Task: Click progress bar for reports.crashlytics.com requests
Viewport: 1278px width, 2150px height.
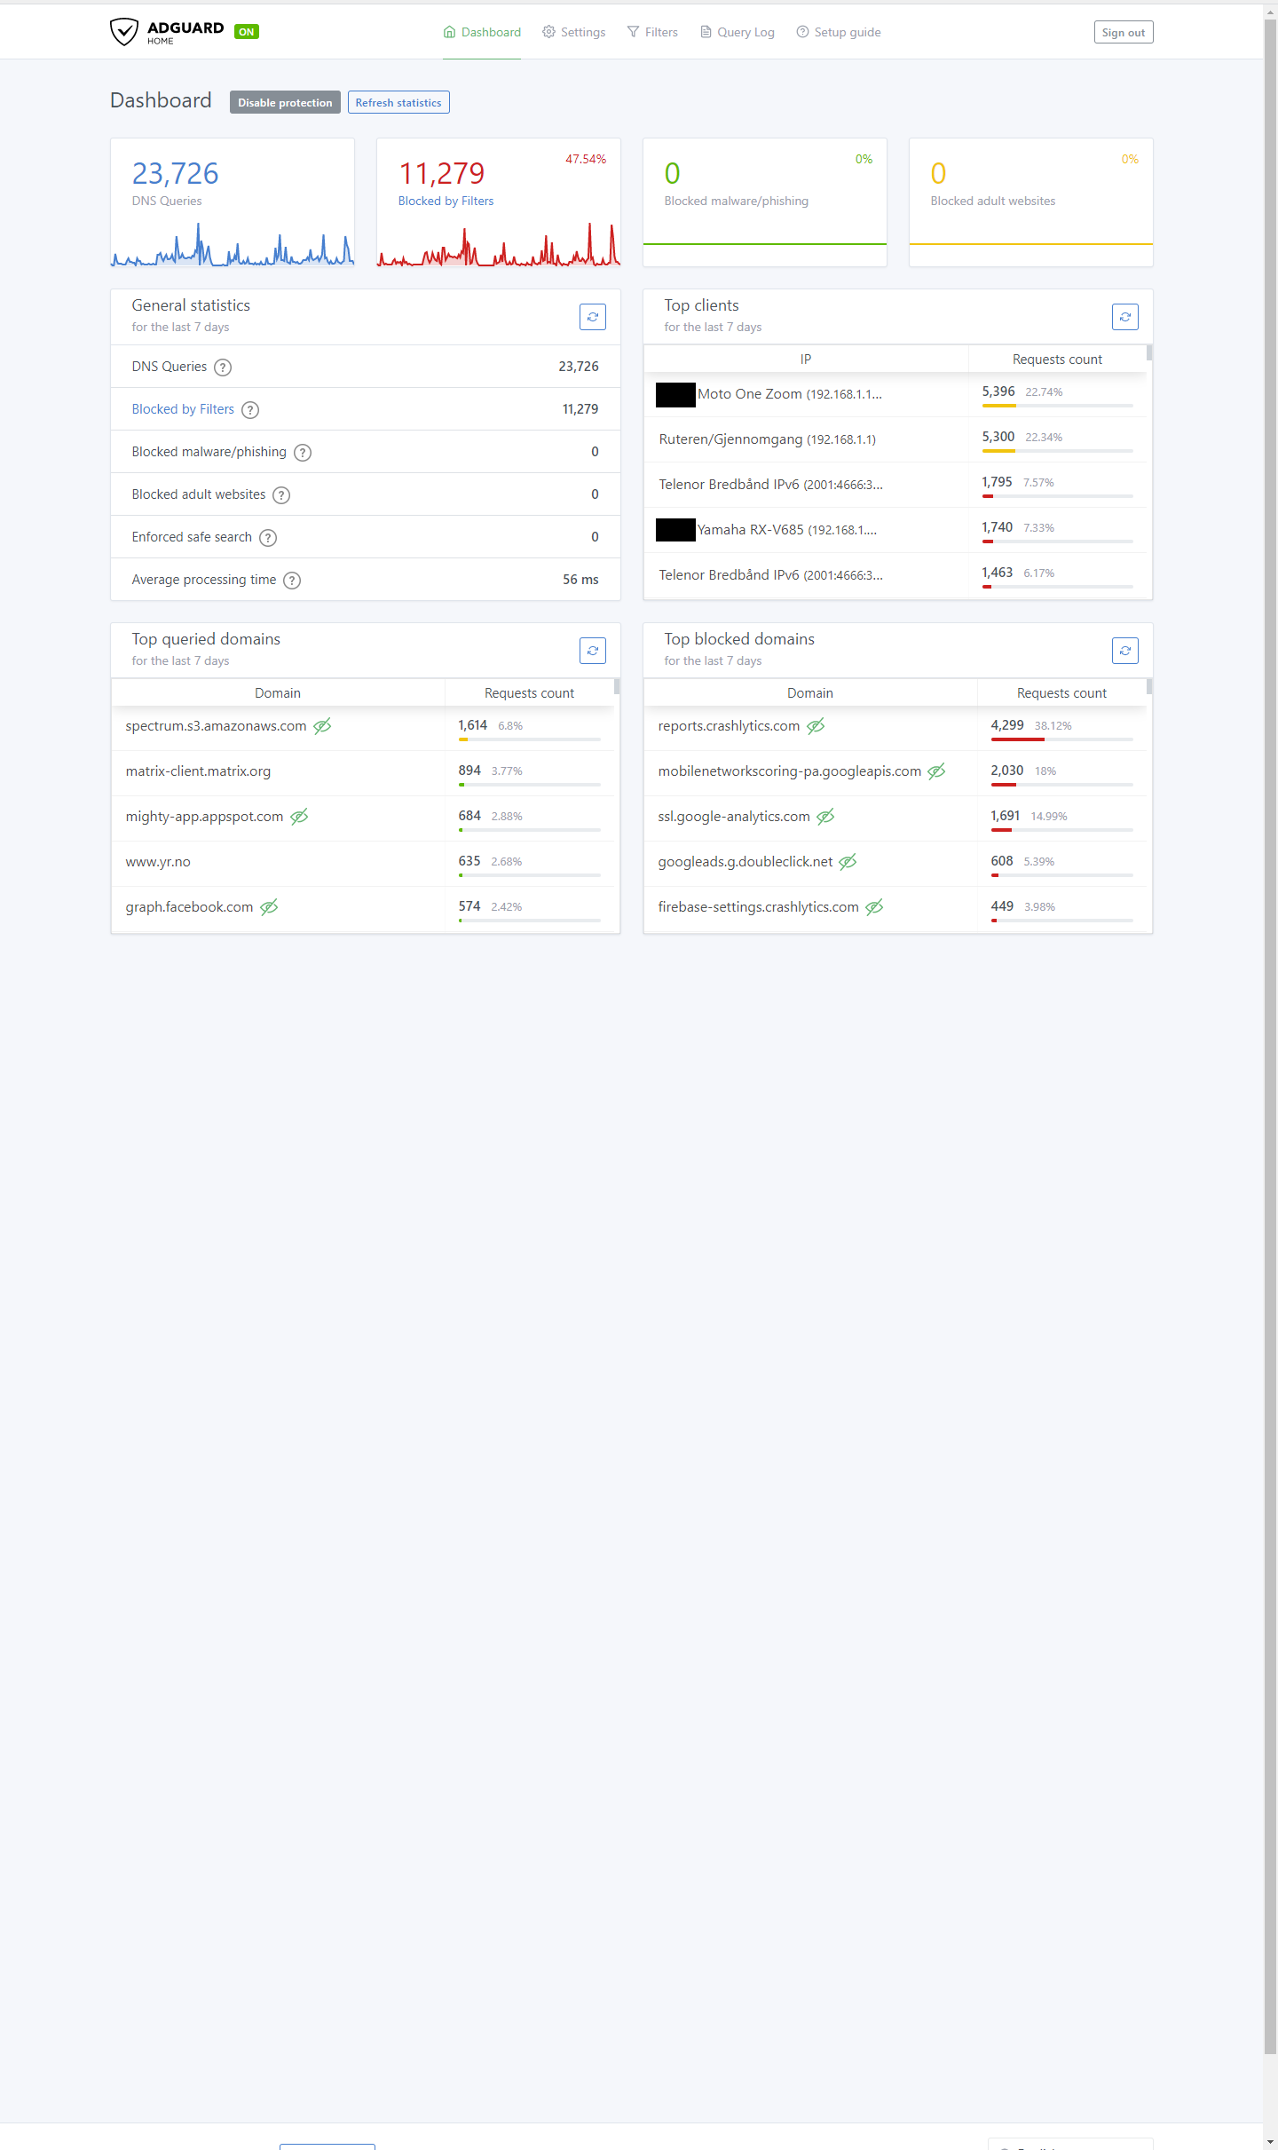Action: coord(1061,739)
